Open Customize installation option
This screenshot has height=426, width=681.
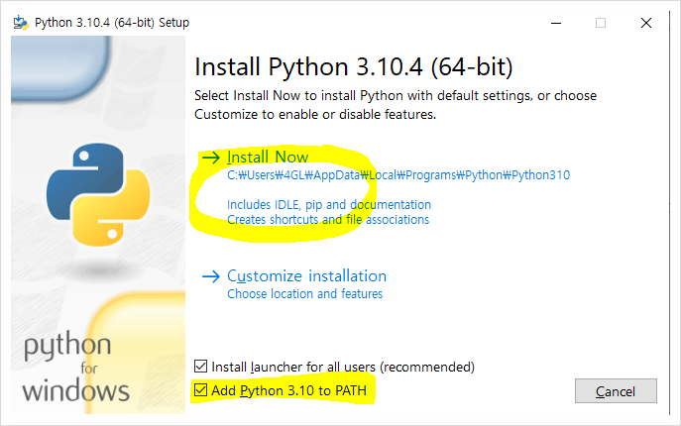306,276
